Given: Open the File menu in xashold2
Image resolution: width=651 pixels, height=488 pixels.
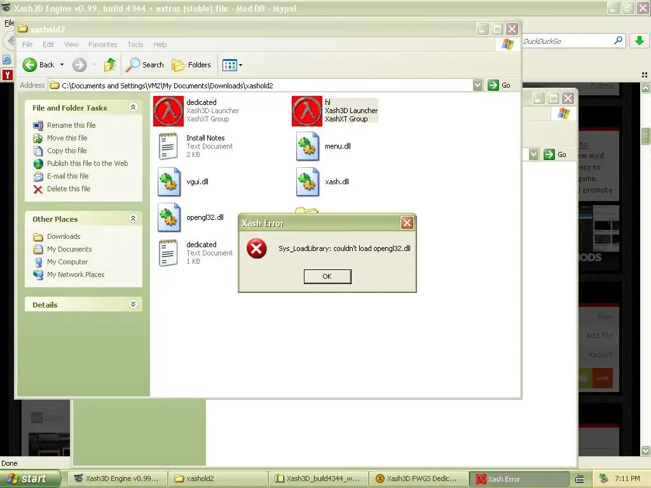Looking at the screenshot, I should click(27, 44).
